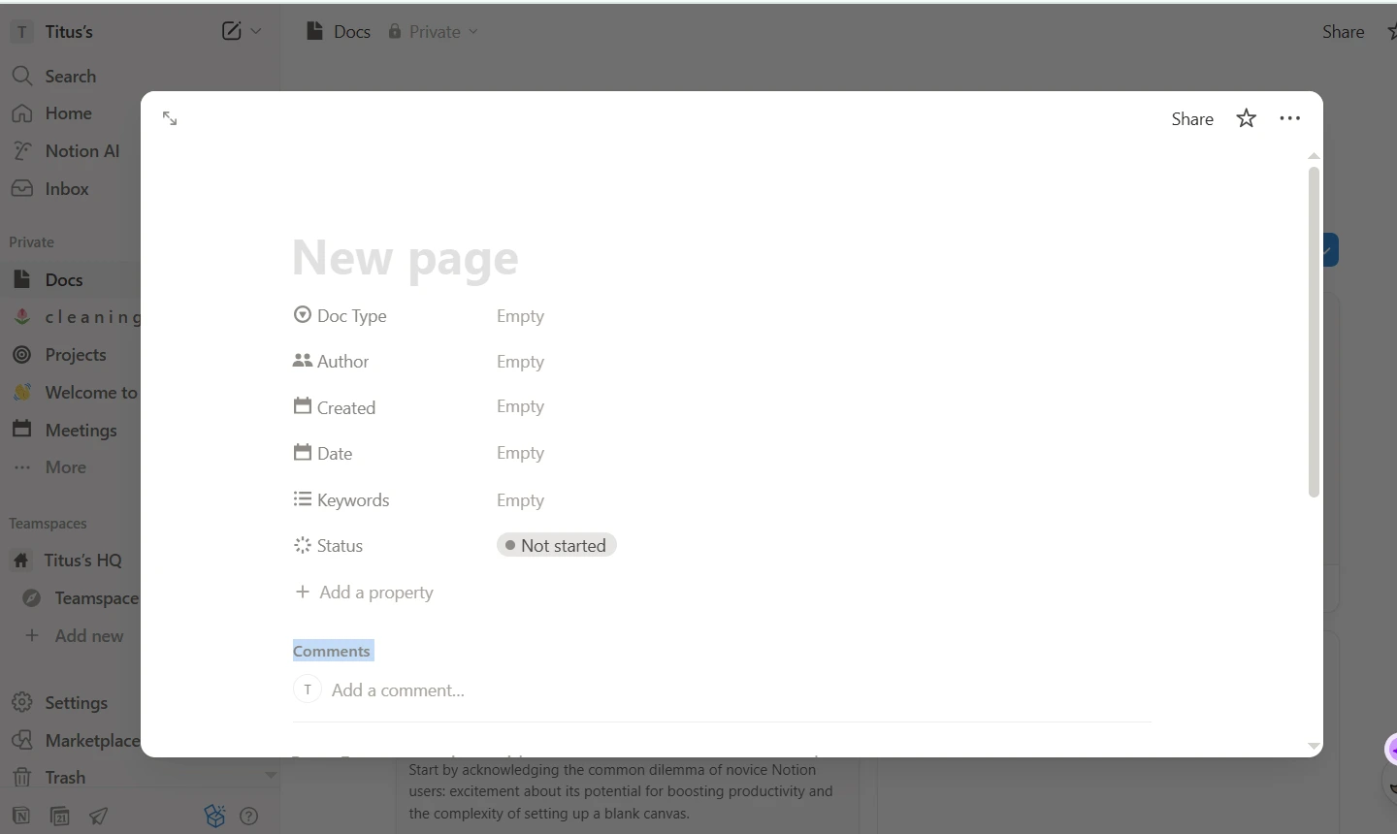This screenshot has height=834, width=1397.
Task: Set the empty Date value
Action: click(520, 453)
